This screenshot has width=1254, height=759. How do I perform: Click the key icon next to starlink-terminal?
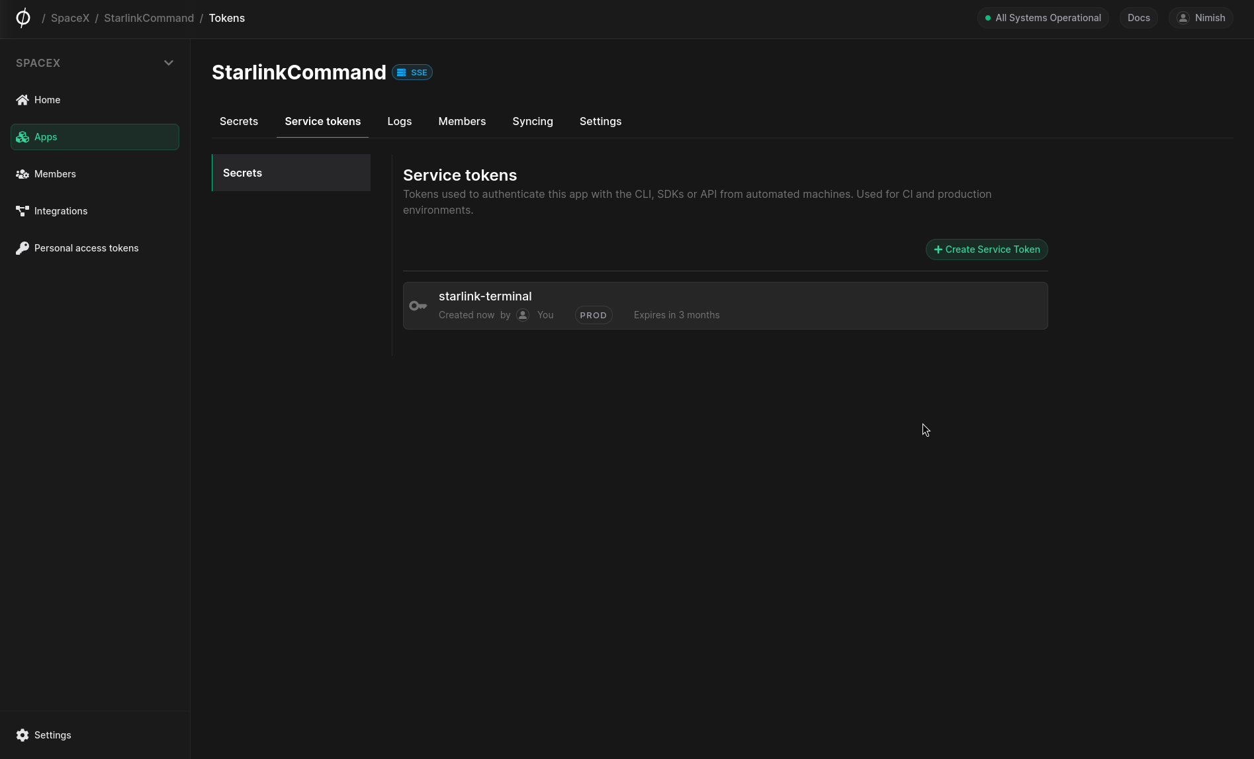[x=418, y=305]
